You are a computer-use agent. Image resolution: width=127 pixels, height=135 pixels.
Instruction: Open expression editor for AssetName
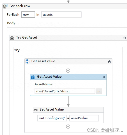pyautogui.click(x=99, y=91)
